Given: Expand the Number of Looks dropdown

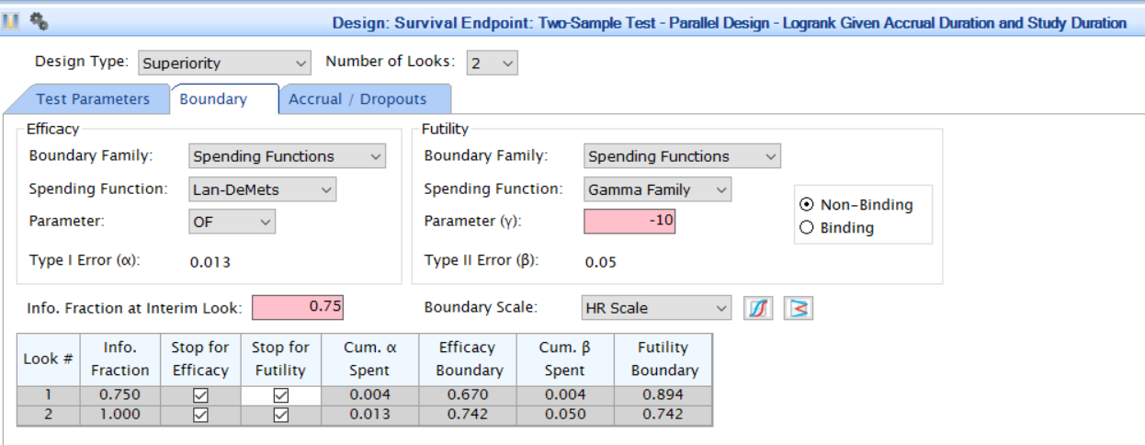Looking at the screenshot, I should [492, 63].
